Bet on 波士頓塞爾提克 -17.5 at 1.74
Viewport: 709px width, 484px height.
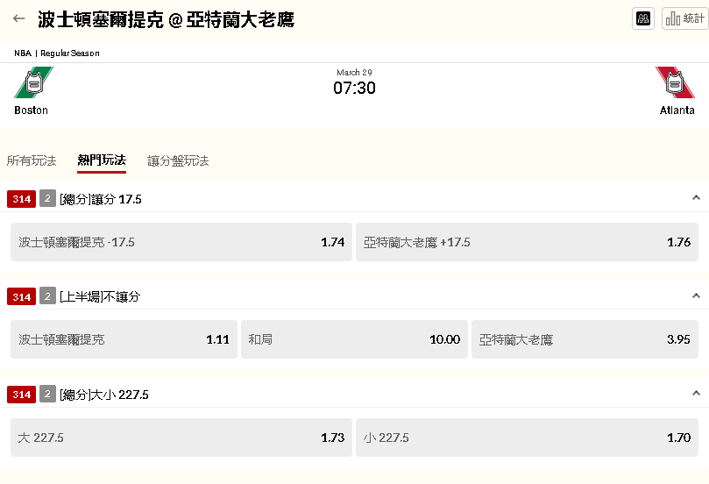coord(181,242)
